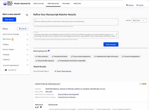Deselect immunological mechanisms responsible keyword
149x110 pixels.
71,61
